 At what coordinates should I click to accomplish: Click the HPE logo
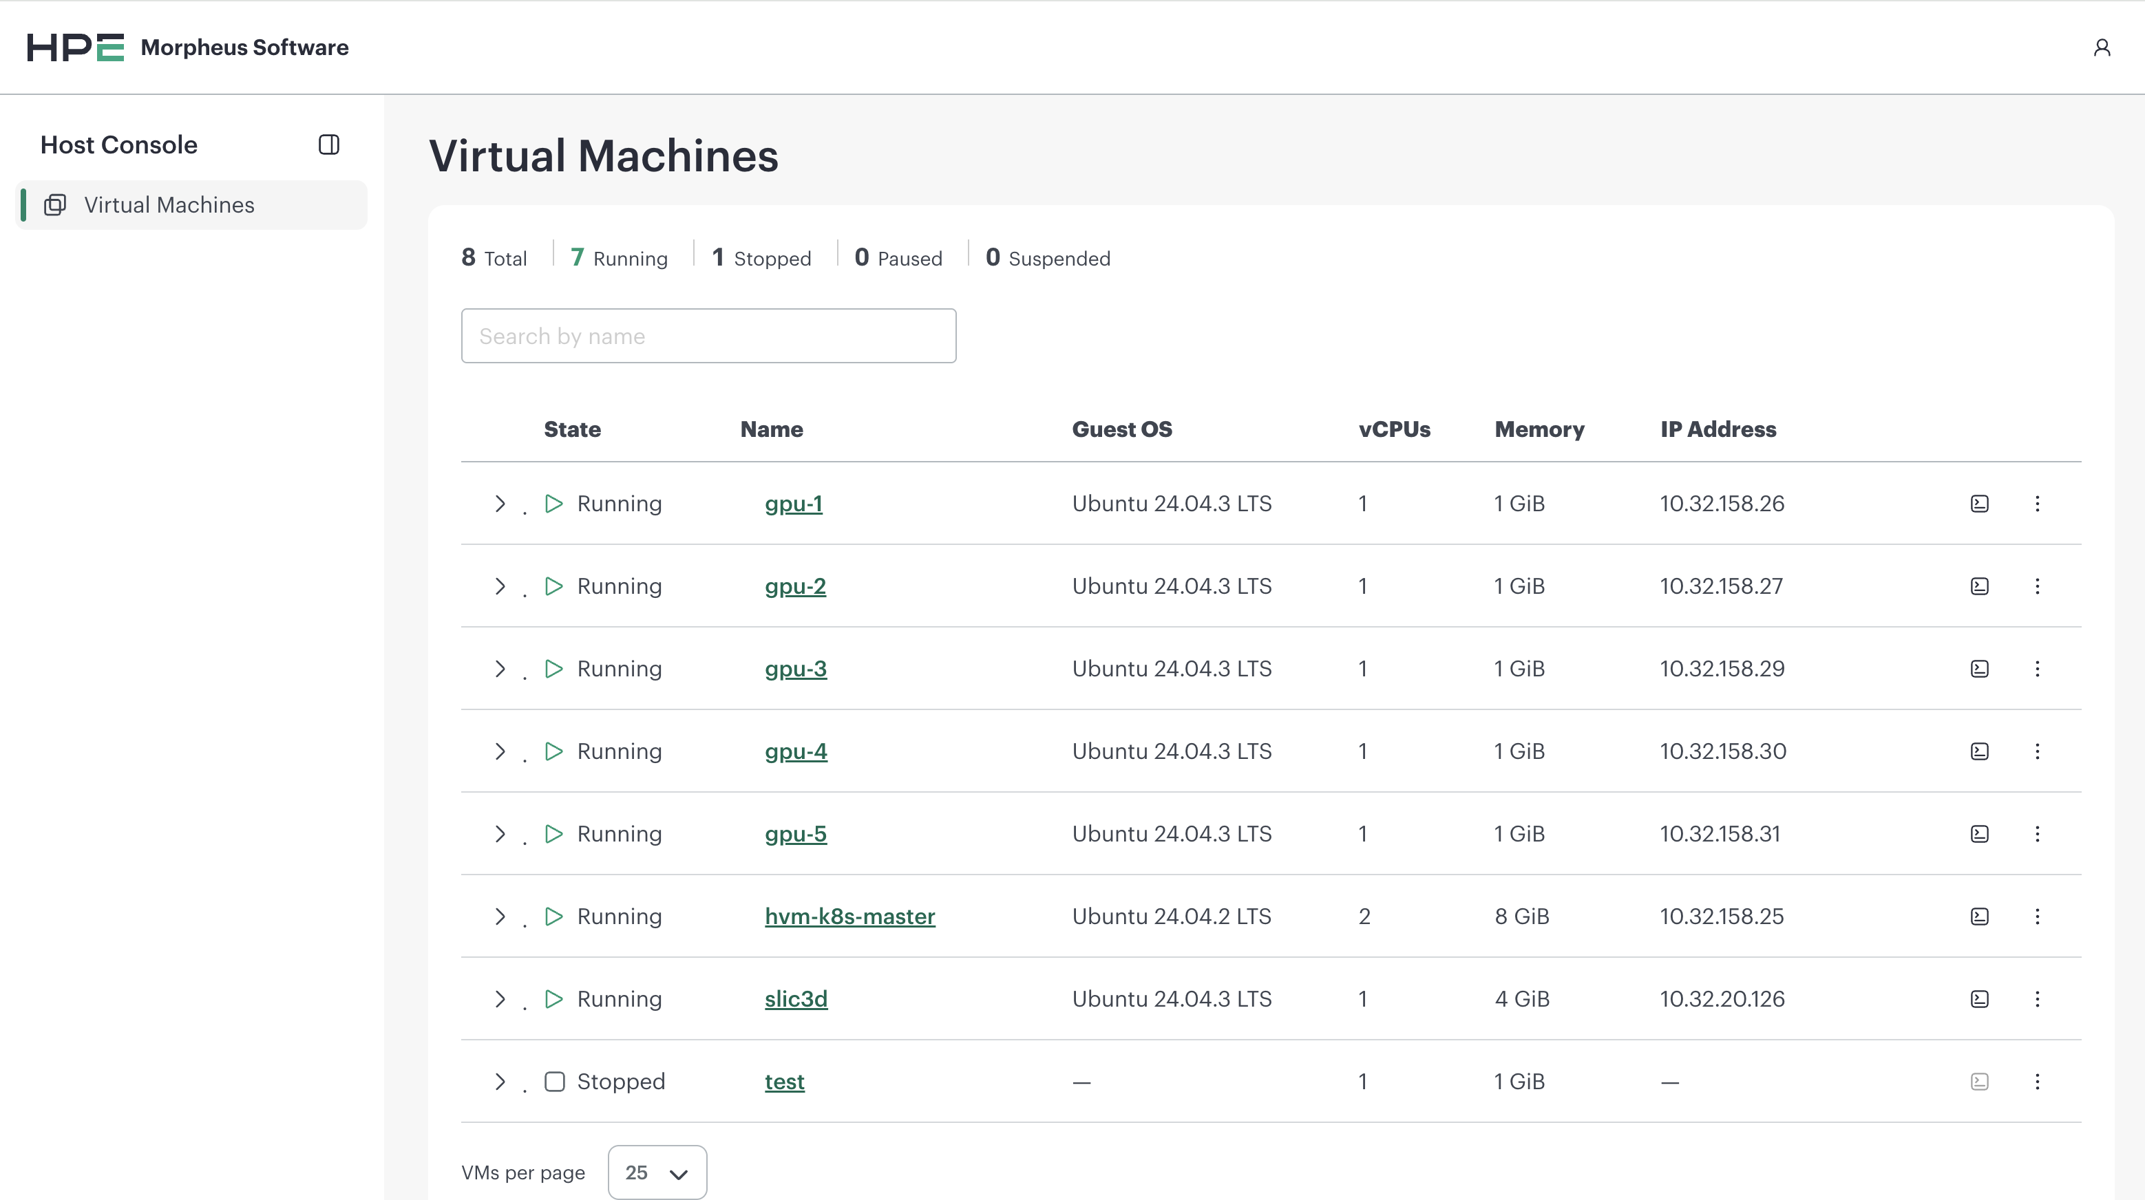pos(75,47)
